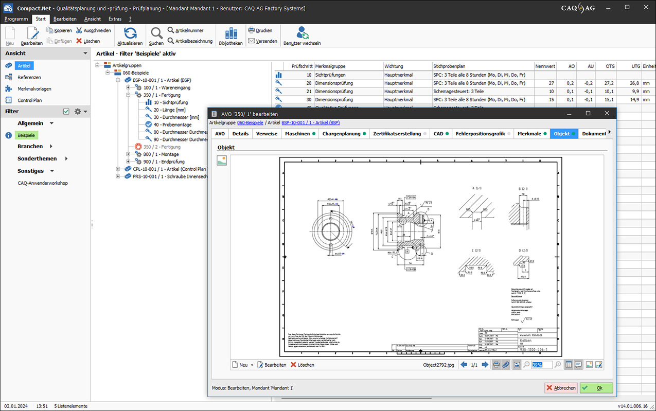The image size is (656, 411).
Task: Select the Beispiele filter entry
Action: pyautogui.click(x=27, y=135)
